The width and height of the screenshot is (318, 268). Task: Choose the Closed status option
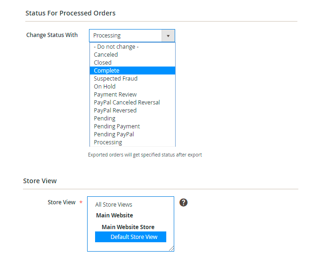133,62
